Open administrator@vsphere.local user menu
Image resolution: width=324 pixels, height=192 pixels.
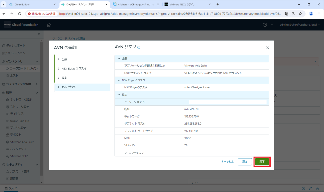click(300, 25)
